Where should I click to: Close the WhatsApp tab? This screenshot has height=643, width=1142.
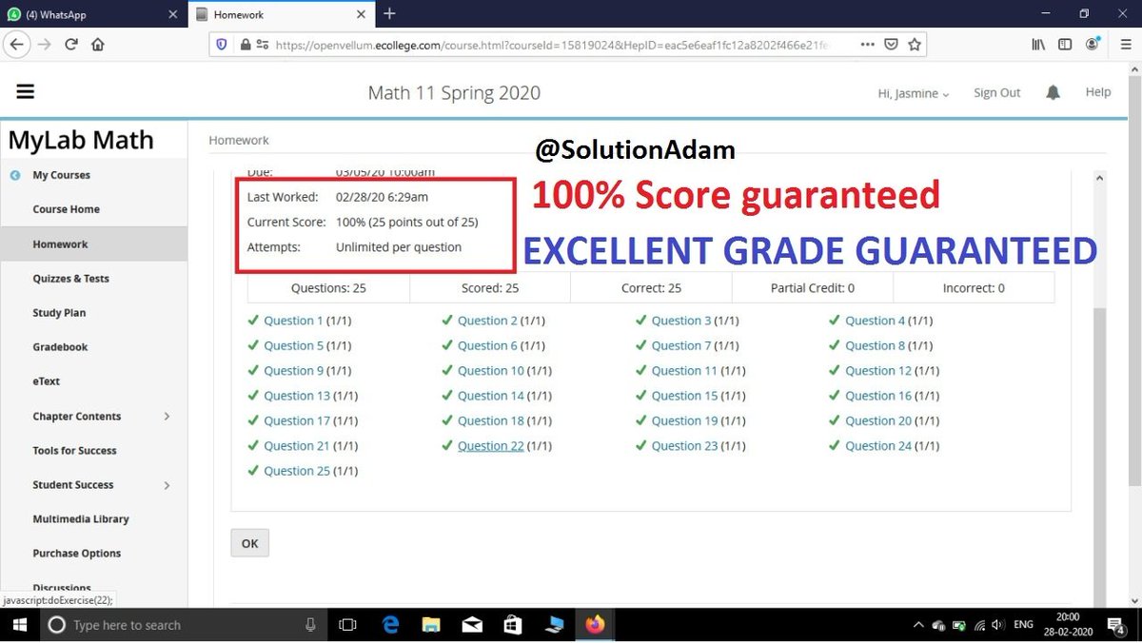173,14
